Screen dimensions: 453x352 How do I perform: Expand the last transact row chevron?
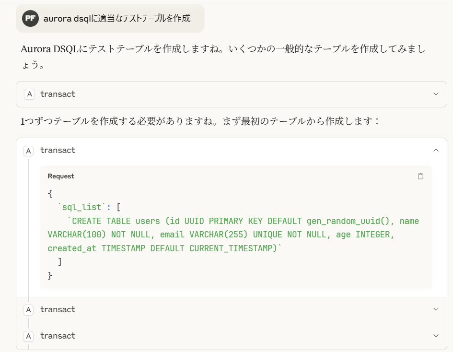tap(436, 336)
